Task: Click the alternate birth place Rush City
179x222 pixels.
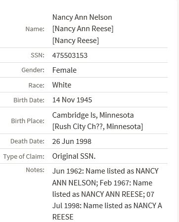Action: [98, 127]
